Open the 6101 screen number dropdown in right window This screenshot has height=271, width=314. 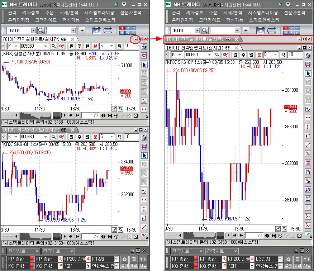tap(197, 30)
